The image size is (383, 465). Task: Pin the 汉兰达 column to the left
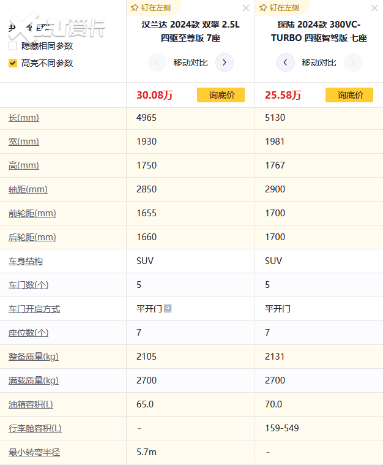pos(151,8)
